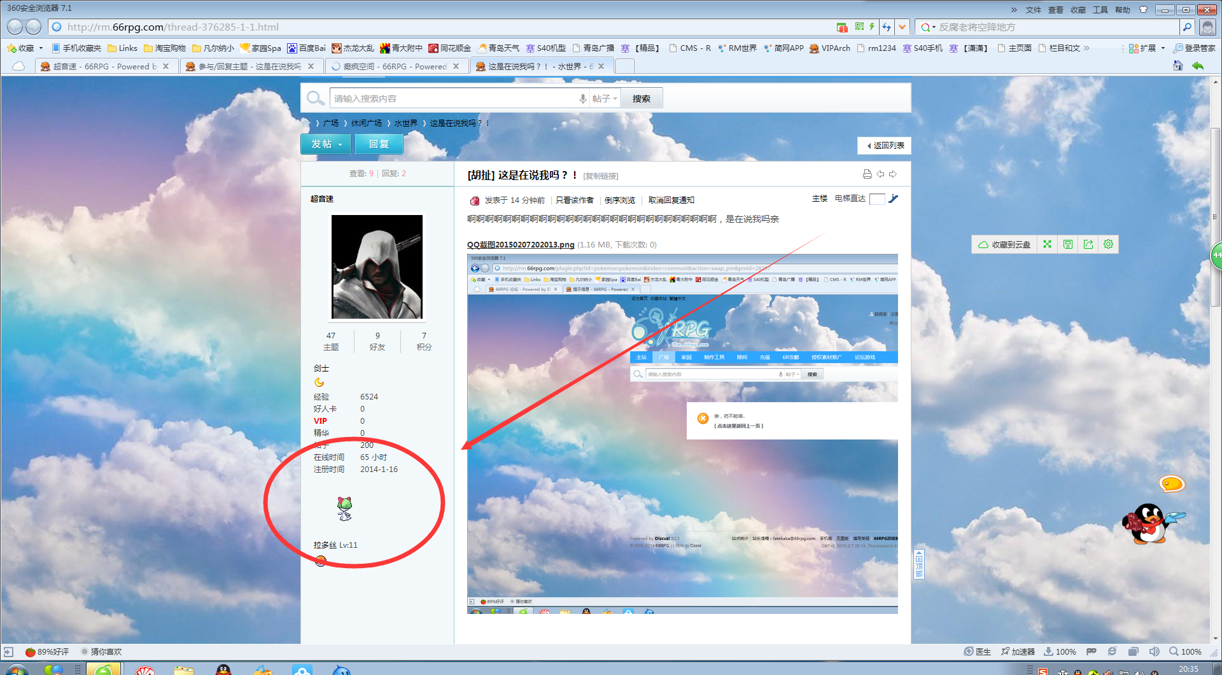
Task: Click the green share icon on cloud toolbar
Action: [x=1088, y=244]
